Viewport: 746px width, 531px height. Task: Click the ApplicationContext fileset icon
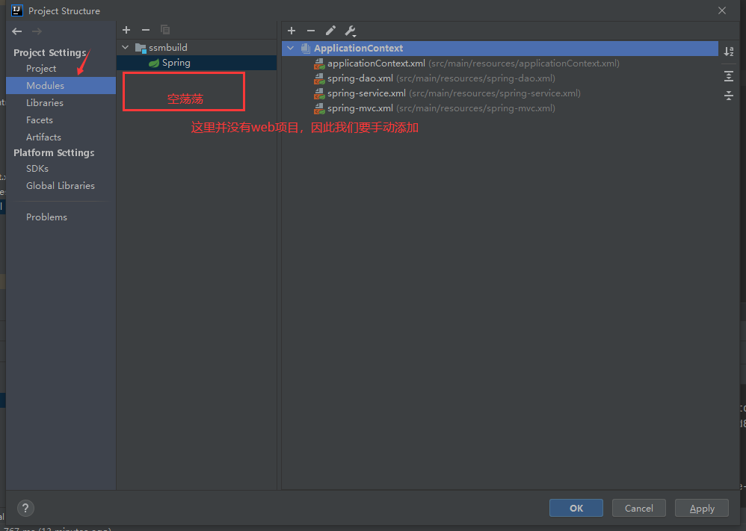click(306, 48)
